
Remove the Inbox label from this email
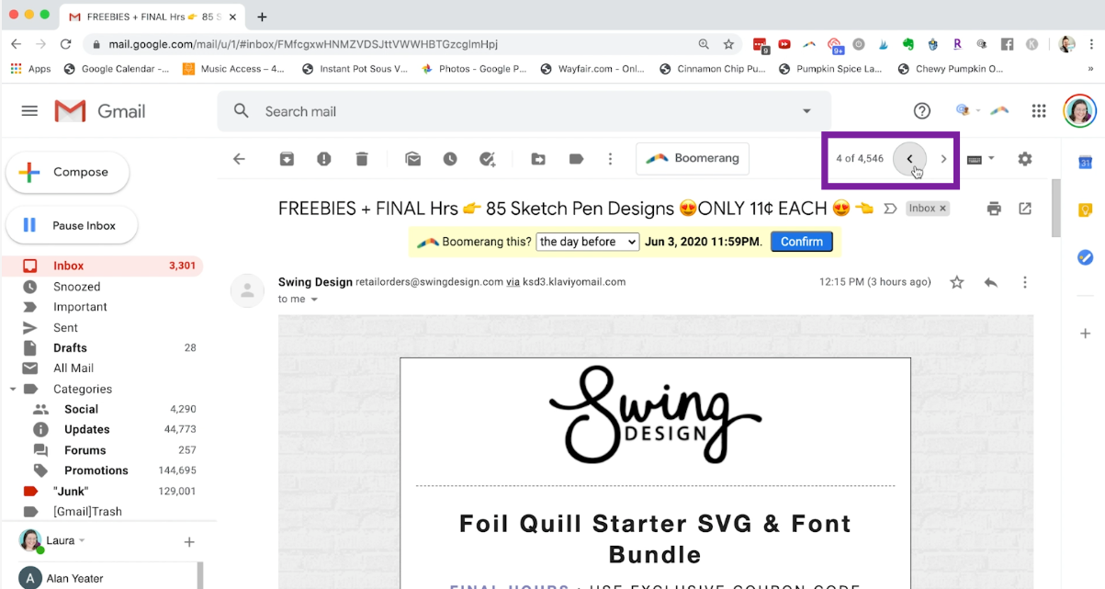(942, 209)
